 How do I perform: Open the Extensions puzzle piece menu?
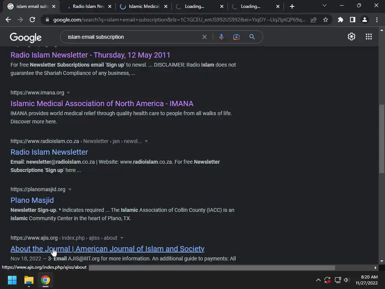340,20
